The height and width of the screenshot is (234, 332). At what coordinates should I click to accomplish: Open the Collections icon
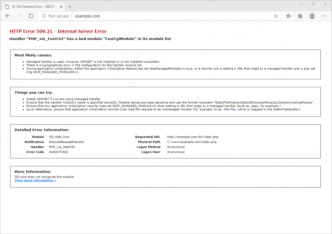pos(300,16)
